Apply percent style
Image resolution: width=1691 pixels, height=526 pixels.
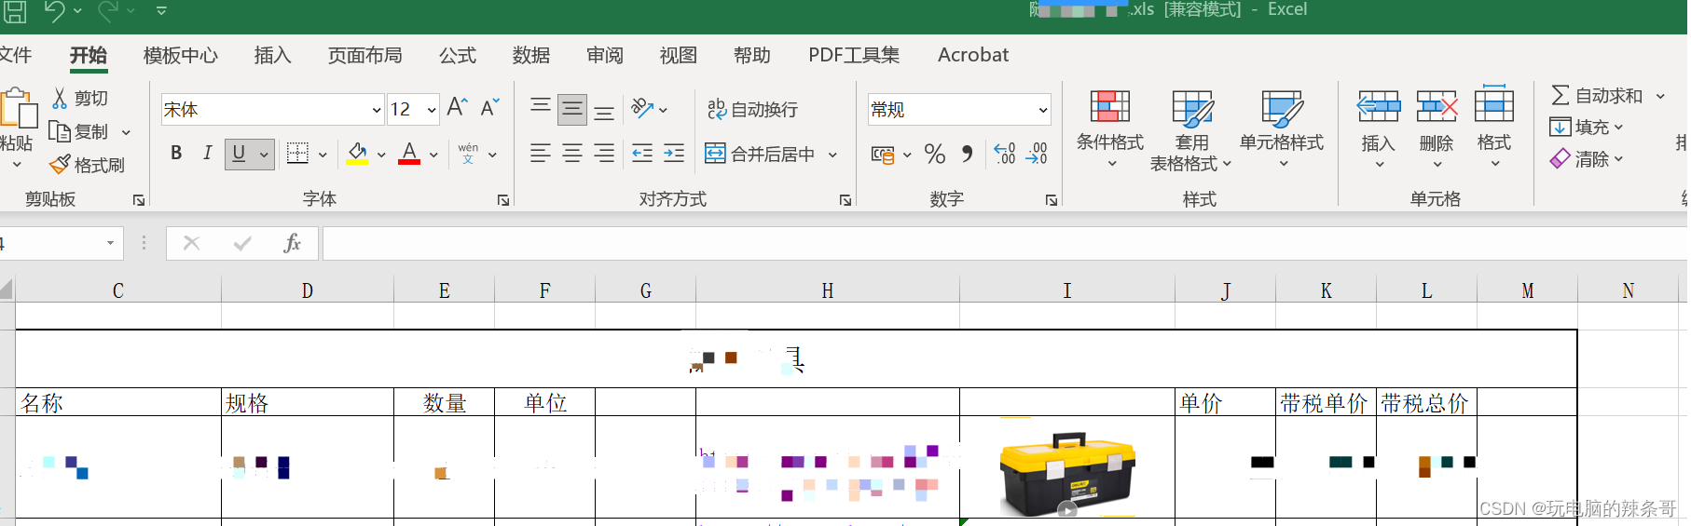(935, 154)
